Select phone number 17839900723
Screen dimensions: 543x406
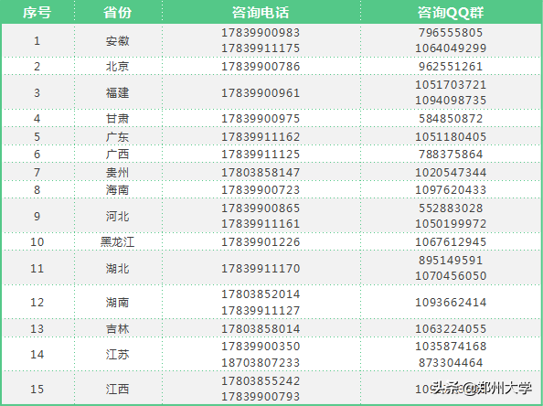tap(261, 190)
